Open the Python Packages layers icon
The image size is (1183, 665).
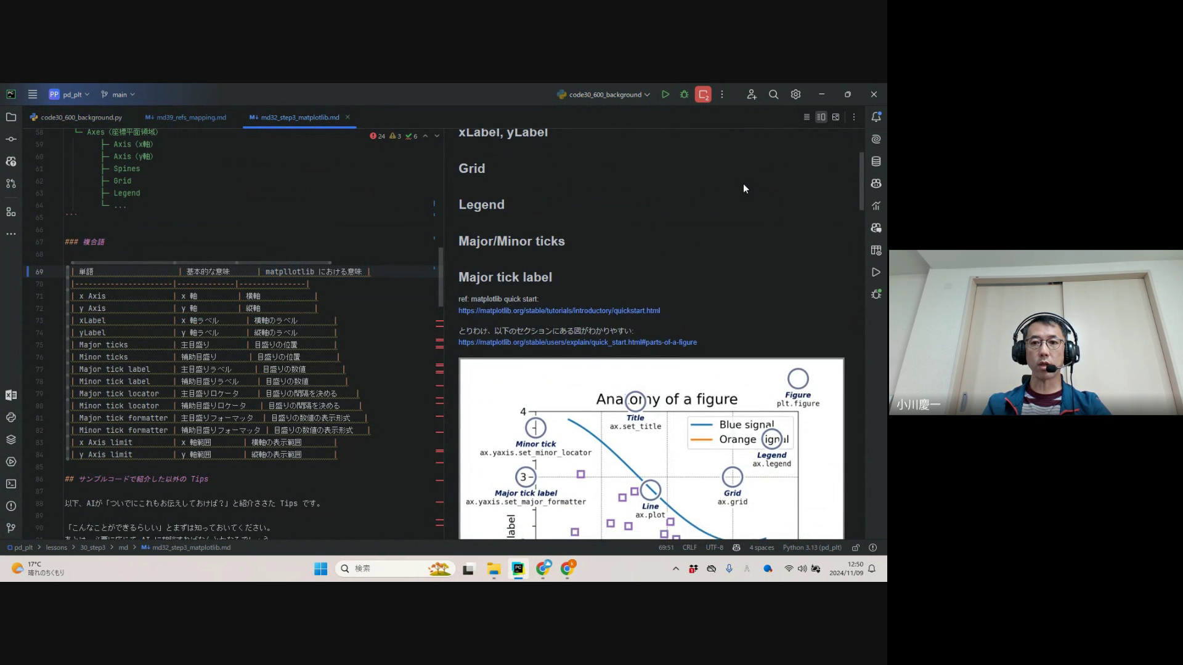pyautogui.click(x=11, y=440)
